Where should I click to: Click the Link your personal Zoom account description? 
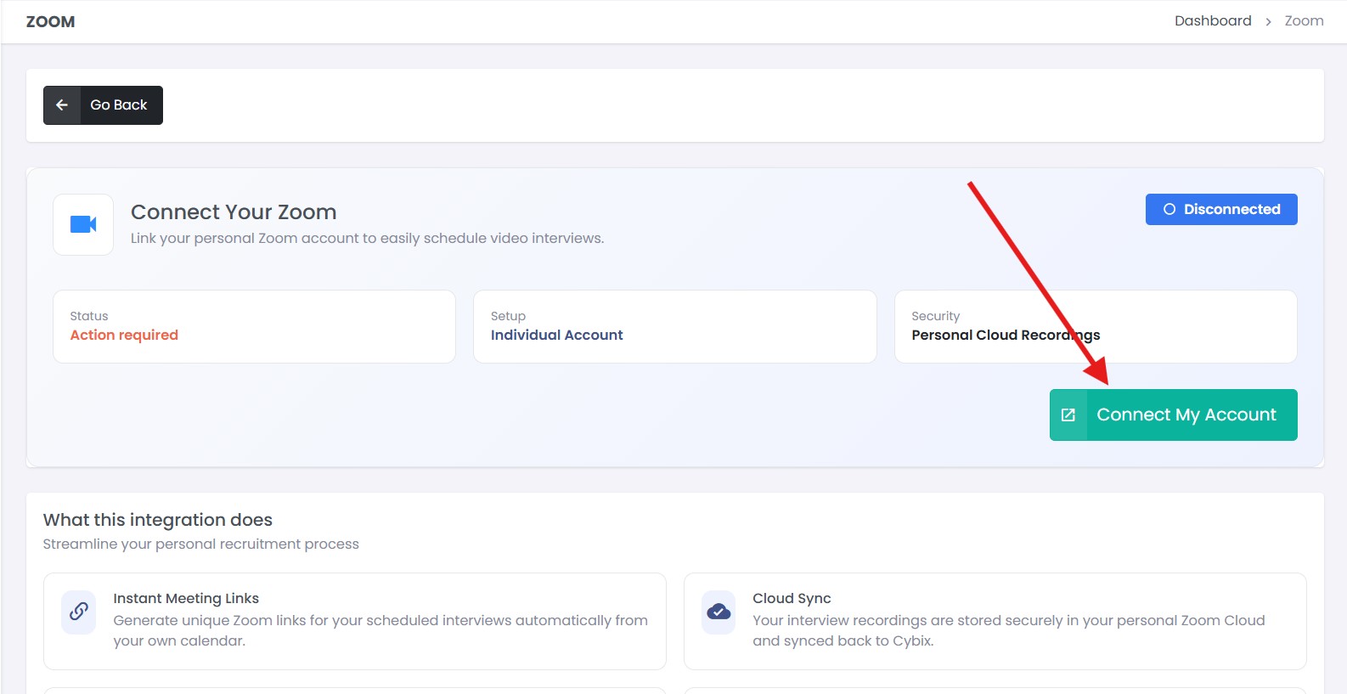[x=367, y=238]
